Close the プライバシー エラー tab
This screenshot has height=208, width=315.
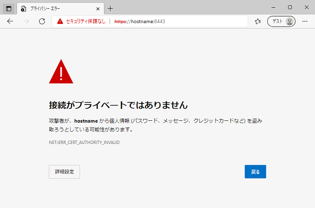point(97,8)
